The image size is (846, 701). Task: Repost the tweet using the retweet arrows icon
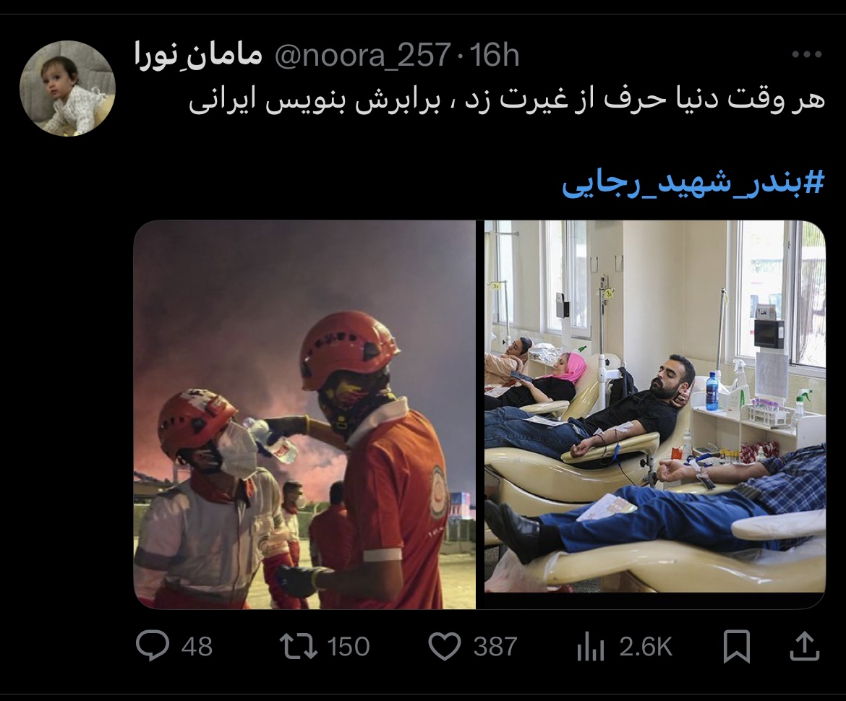click(299, 646)
